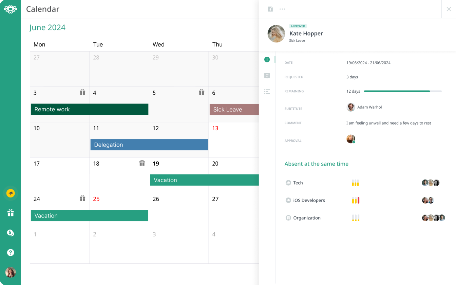Click substitute Adam Warhol's name
The image size is (456, 285).
(370, 107)
